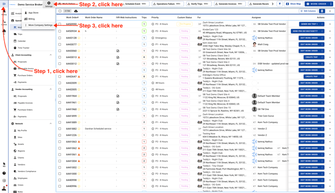Click the filter funnel icon button
Screen dimensions: 335x193
279,4
